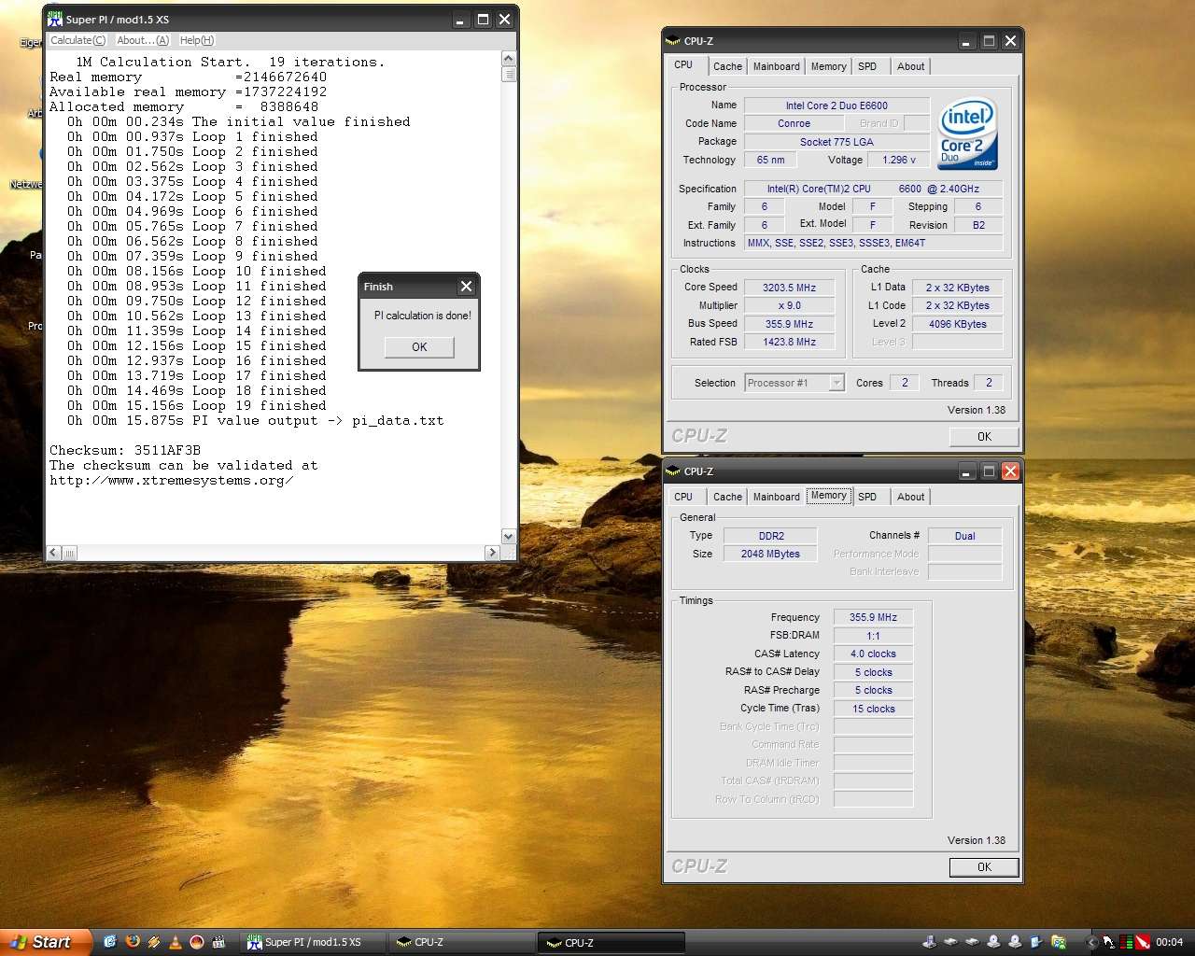Open About tab in upper CPU-Z window
Image resolution: width=1195 pixels, height=956 pixels.
tap(910, 66)
